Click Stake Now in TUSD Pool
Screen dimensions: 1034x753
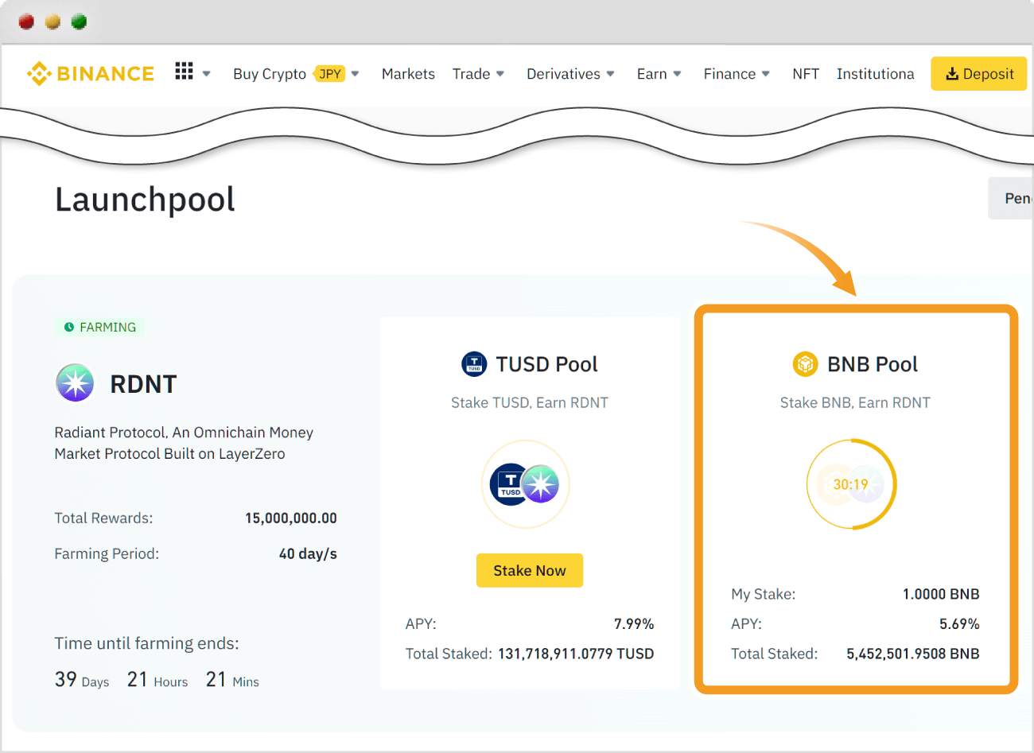coord(530,570)
